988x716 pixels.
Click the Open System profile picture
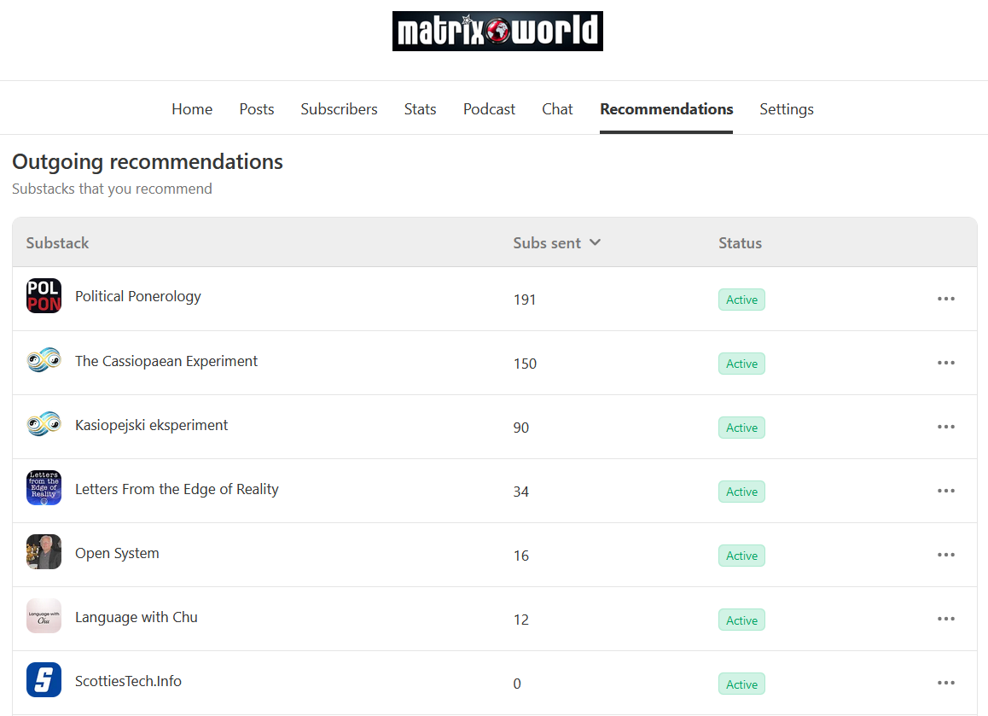point(44,552)
